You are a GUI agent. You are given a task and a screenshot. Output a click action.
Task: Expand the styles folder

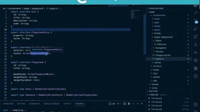(154, 88)
